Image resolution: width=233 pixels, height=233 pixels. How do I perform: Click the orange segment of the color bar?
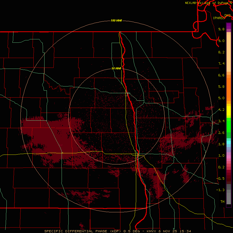[x=229, y=90]
